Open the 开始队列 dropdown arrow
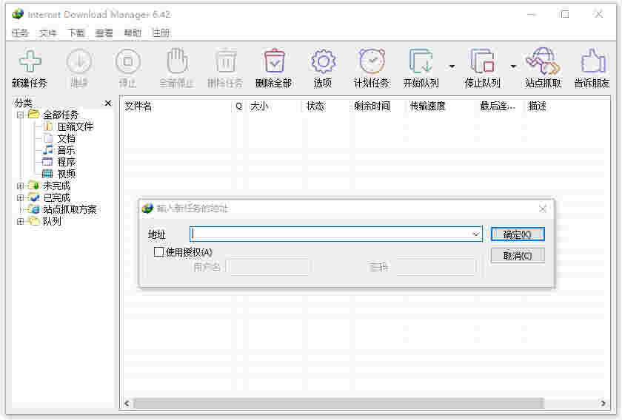The image size is (622, 420). point(452,67)
